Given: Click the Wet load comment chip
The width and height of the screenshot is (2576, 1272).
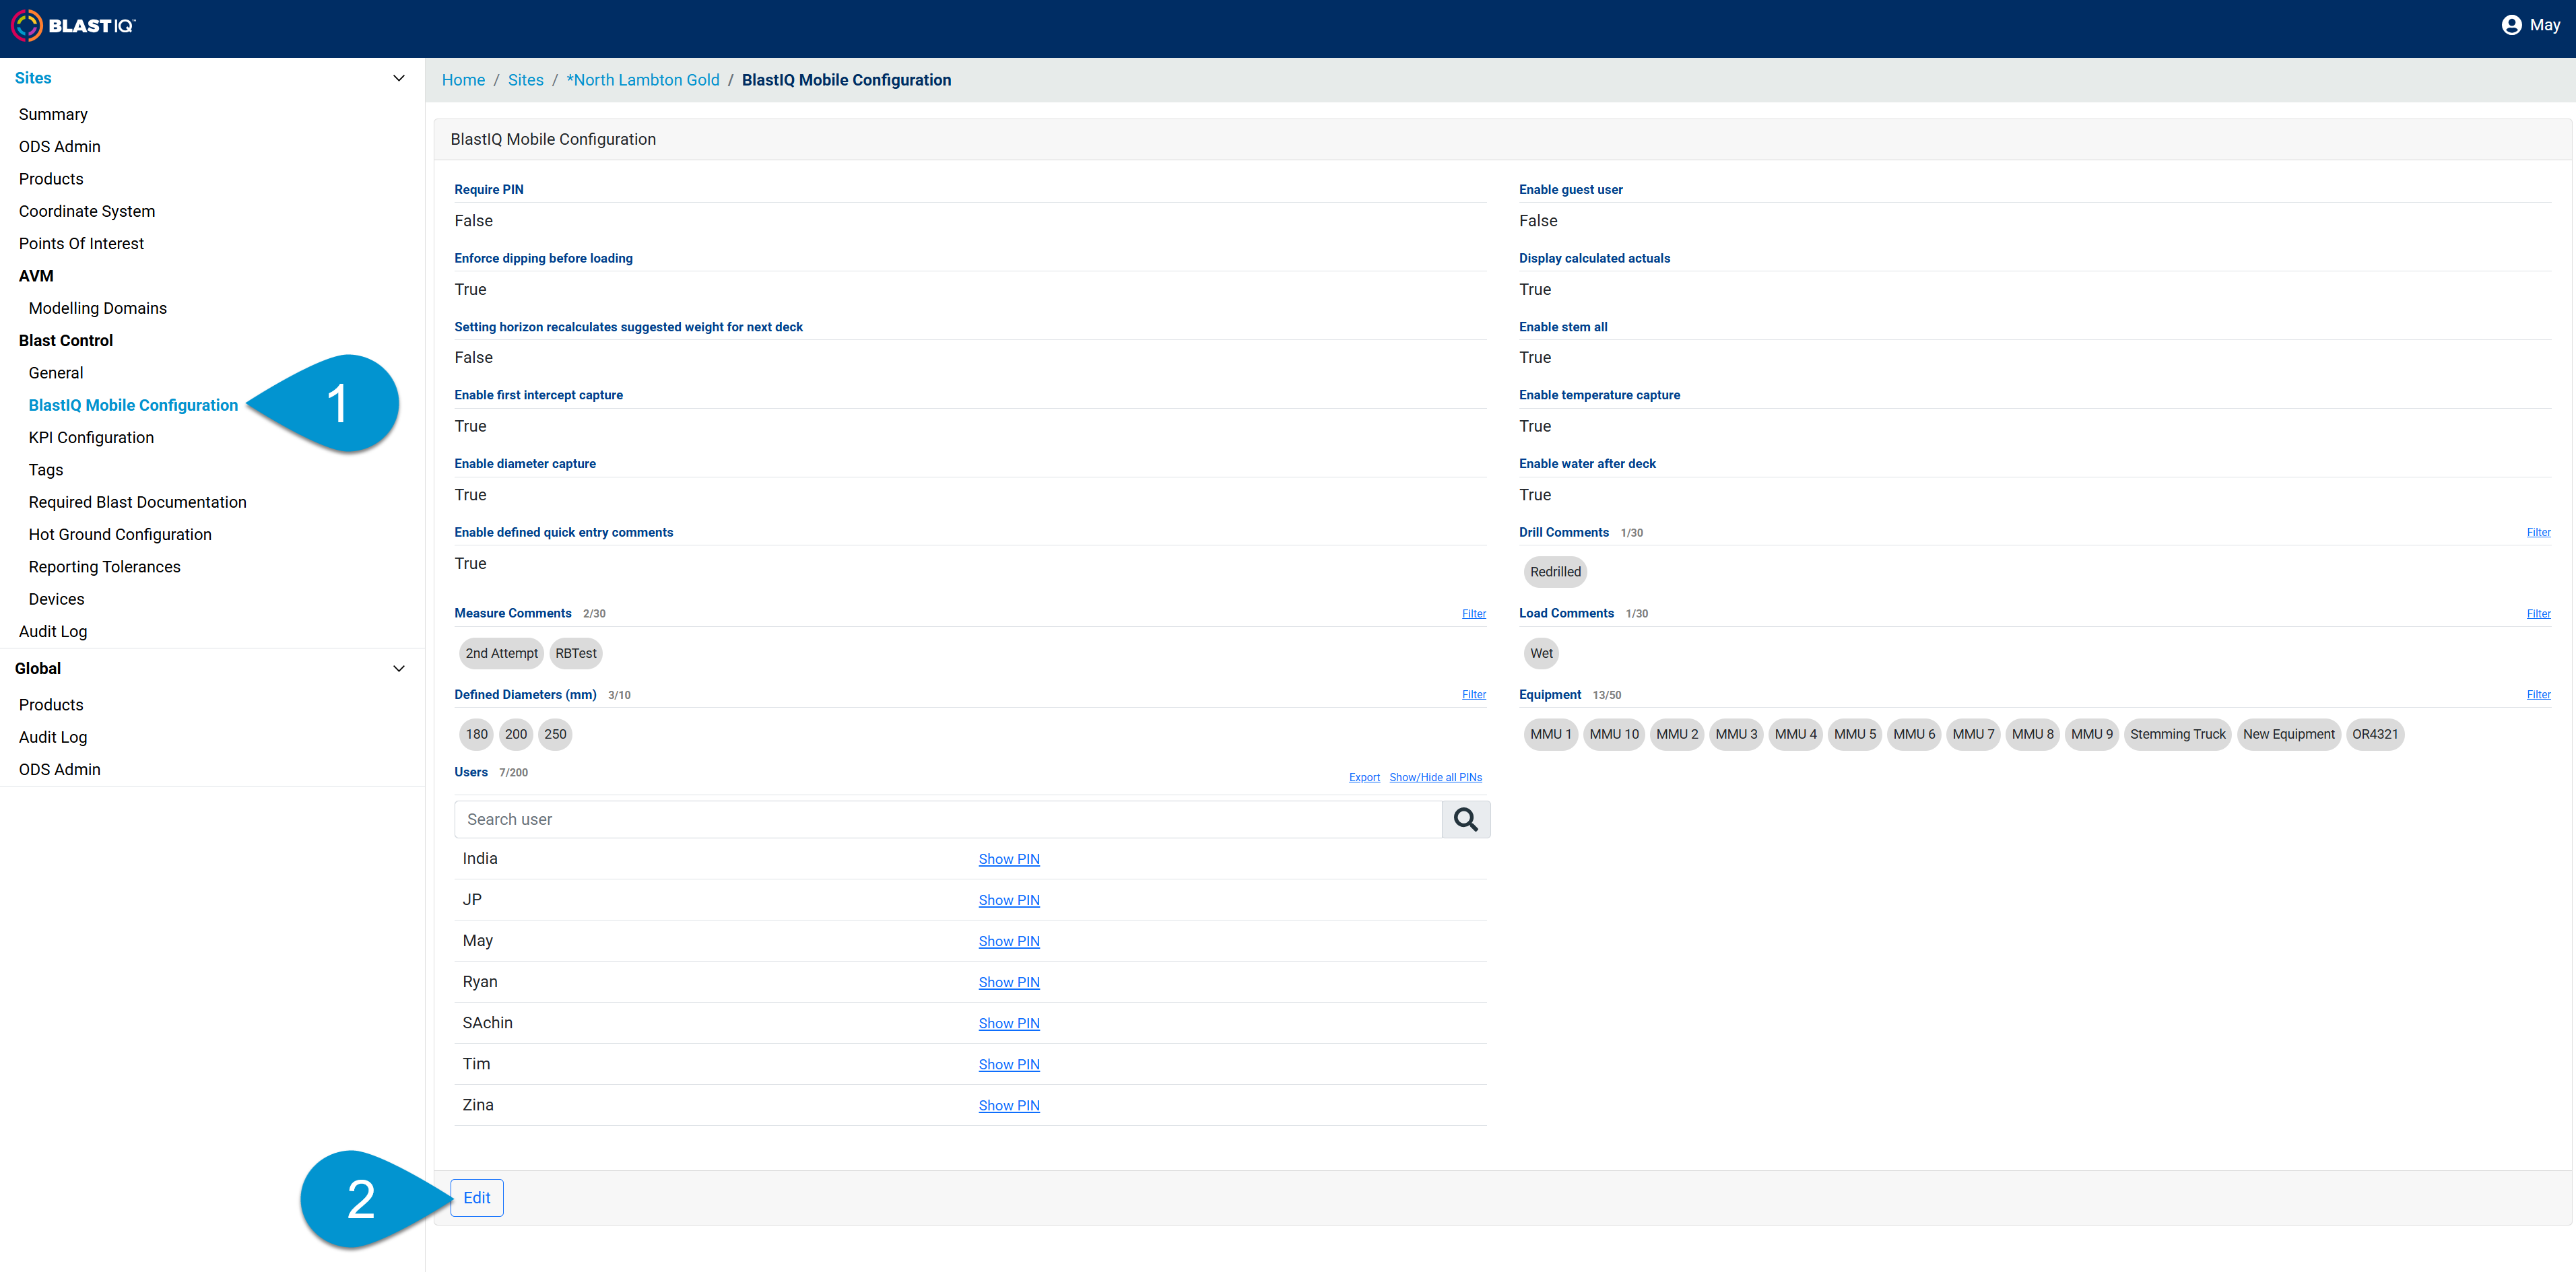Looking at the screenshot, I should point(1541,653).
